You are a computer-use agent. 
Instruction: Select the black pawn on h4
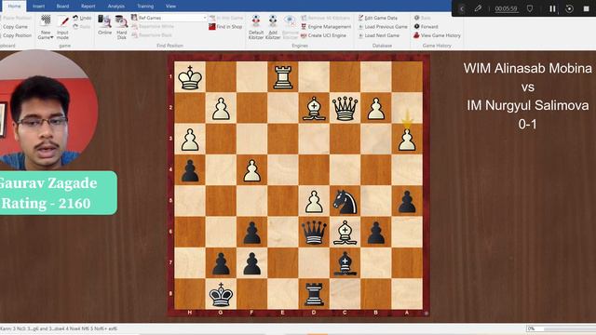(x=190, y=170)
